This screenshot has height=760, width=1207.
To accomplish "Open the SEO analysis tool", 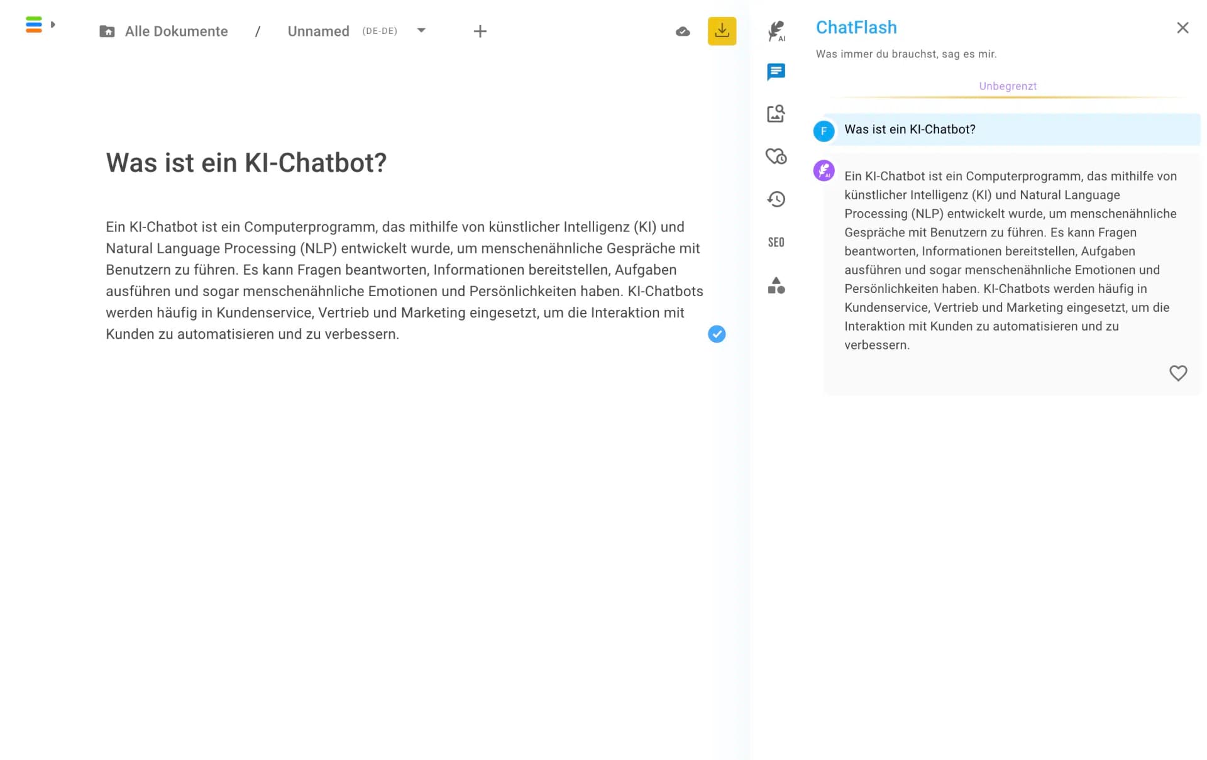I will 776,242.
